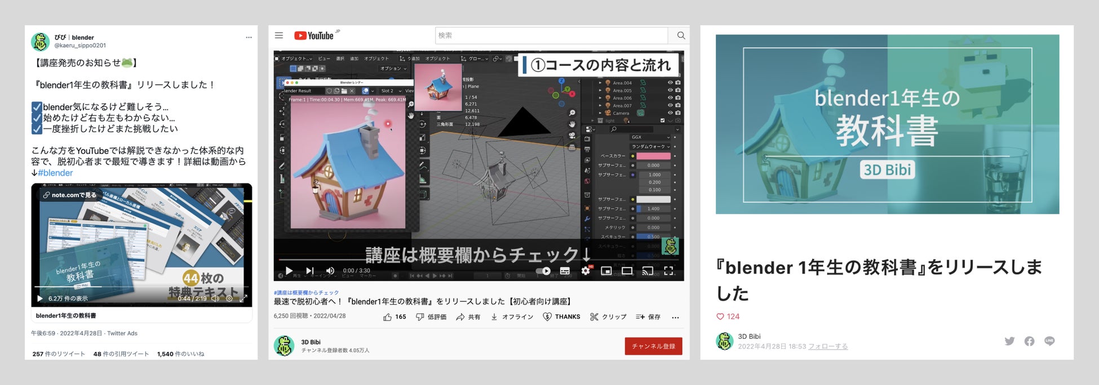Expand tweet video to fullscreen

(243, 298)
